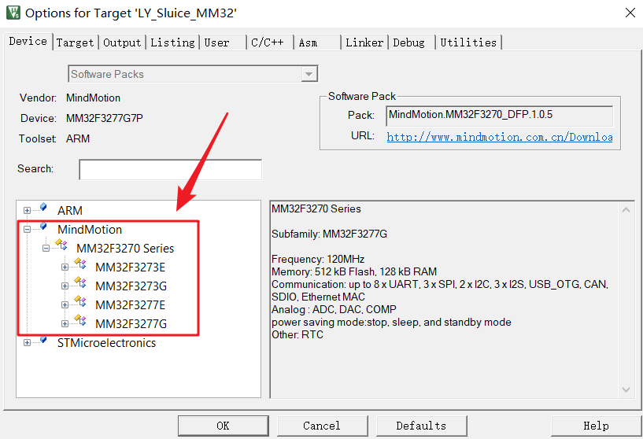This screenshot has height=439, width=643.
Task: Expand the ARM vendor node
Action: click(27, 210)
